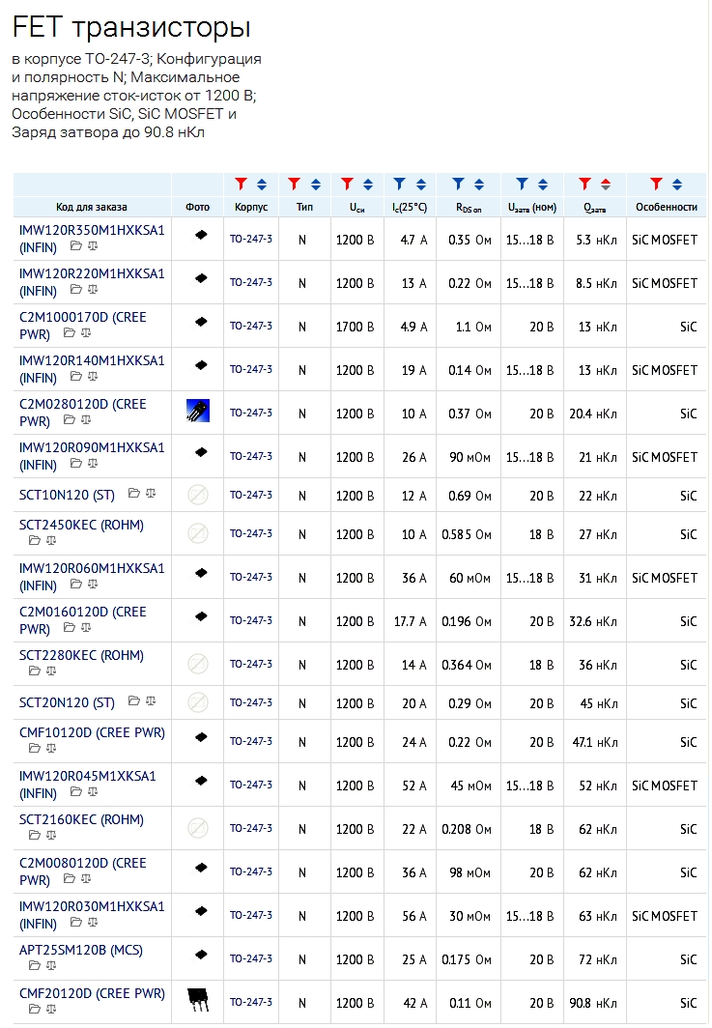Open the Ic(25°C) column filter funnel

399,184
